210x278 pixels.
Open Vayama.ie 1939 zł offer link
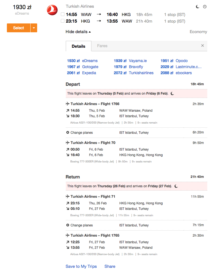tap(130, 61)
